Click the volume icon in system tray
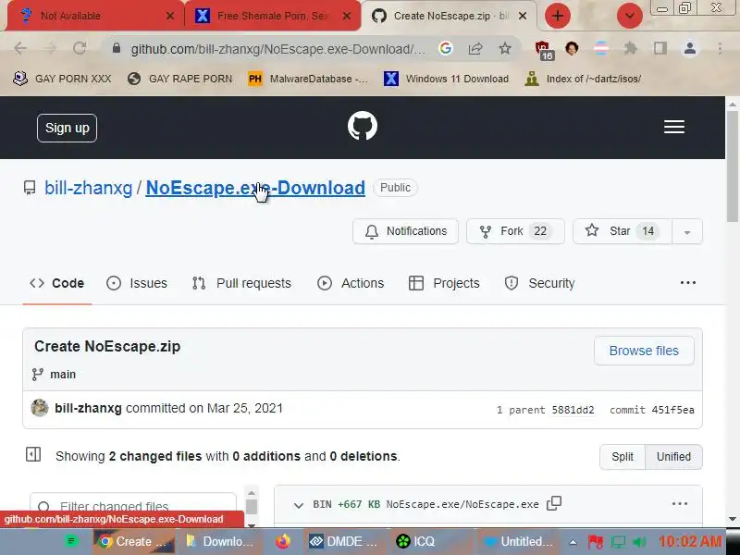Image resolution: width=740 pixels, height=555 pixels. (640, 542)
